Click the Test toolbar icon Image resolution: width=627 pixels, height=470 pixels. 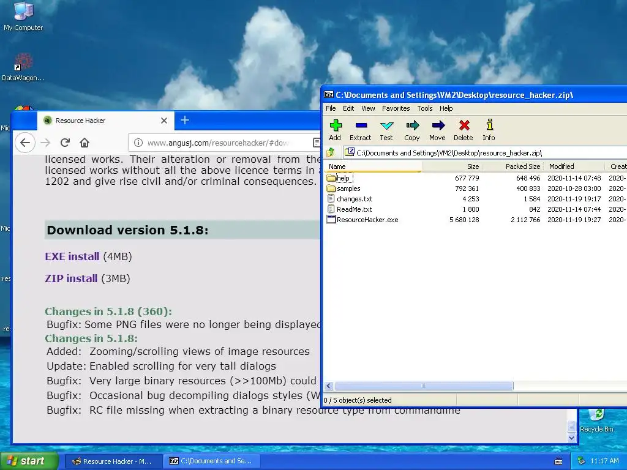[x=386, y=130]
